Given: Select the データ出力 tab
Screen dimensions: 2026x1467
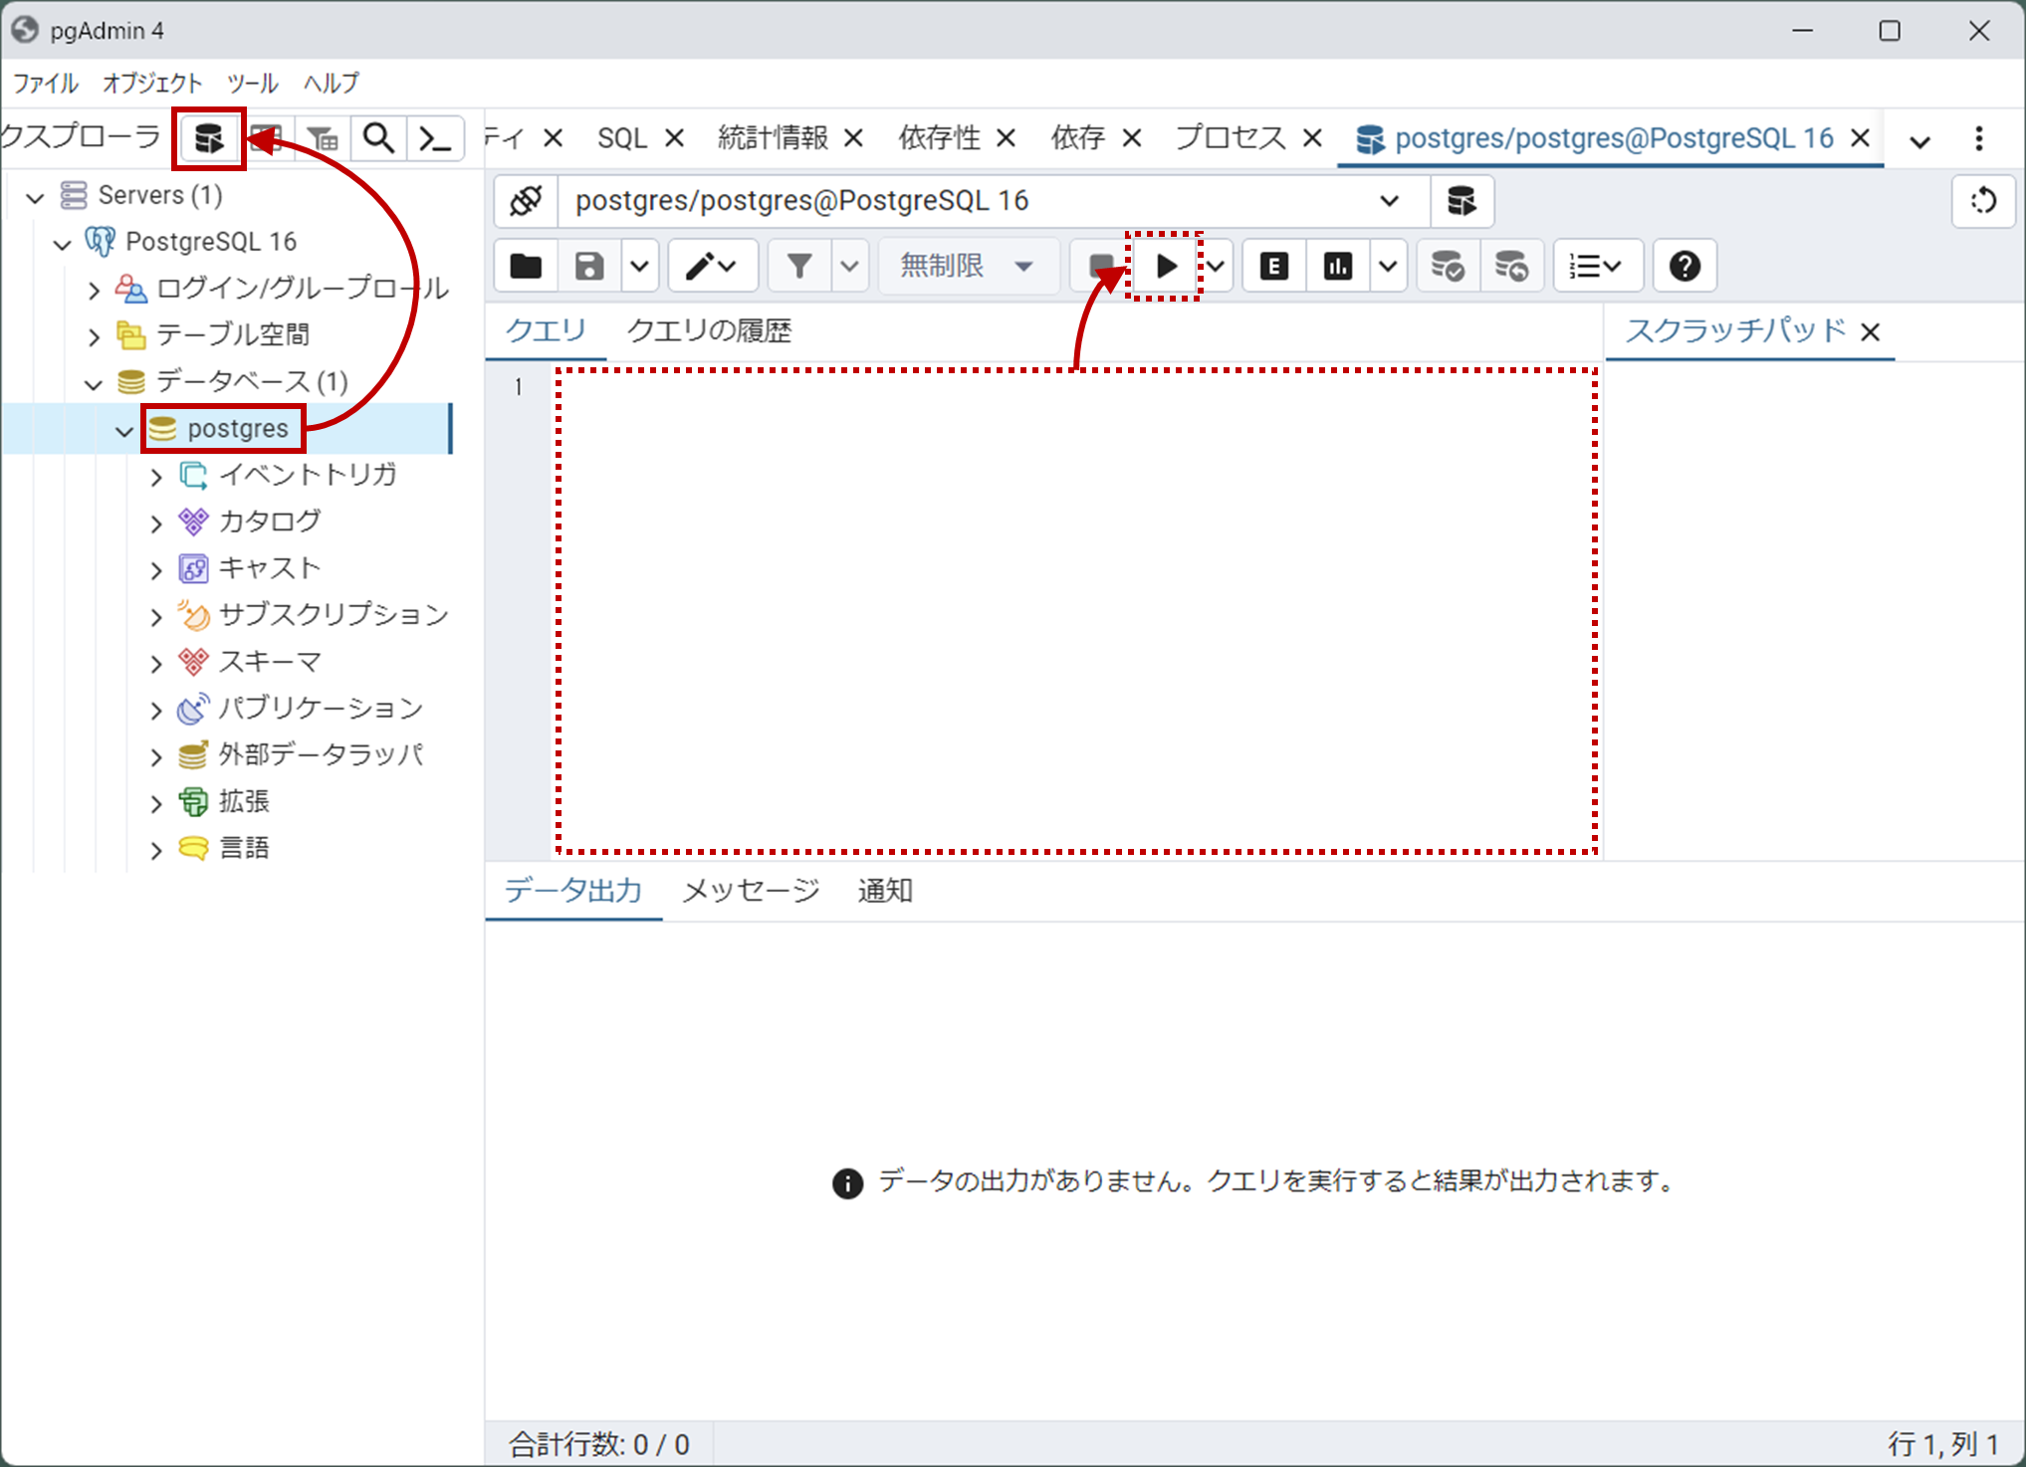Looking at the screenshot, I should (x=572, y=891).
